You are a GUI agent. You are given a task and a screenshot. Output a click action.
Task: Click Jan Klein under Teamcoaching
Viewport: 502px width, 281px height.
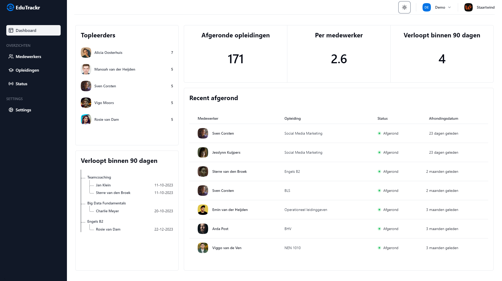(103, 185)
